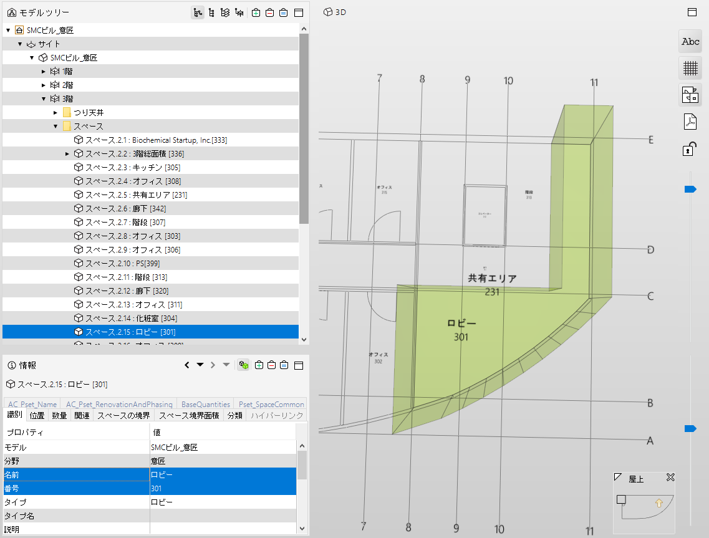Maximize the 3D view panel
Viewport: 709px width, 538px height.
point(692,12)
